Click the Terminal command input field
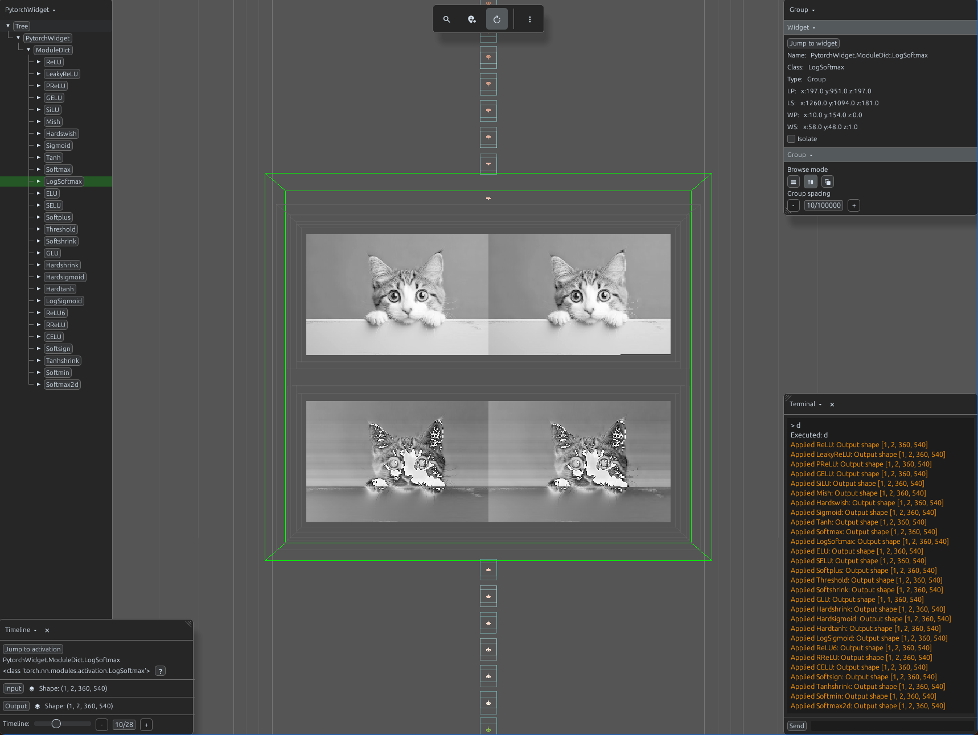 pos(891,726)
